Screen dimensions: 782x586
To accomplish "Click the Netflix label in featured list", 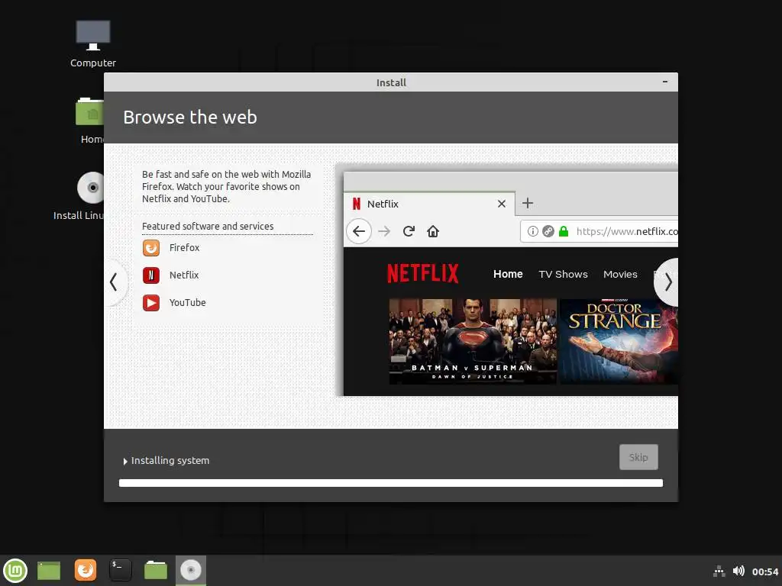I will [x=184, y=275].
